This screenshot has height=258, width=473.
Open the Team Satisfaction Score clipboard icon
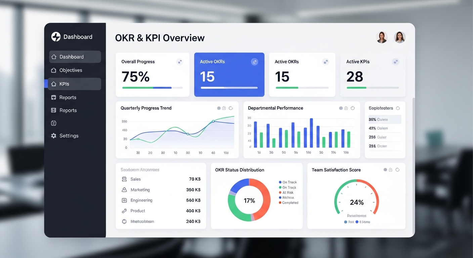pyautogui.click(x=391, y=170)
